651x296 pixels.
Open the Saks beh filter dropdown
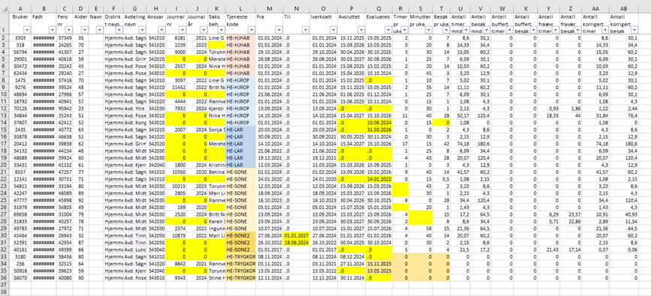(x=221, y=30)
